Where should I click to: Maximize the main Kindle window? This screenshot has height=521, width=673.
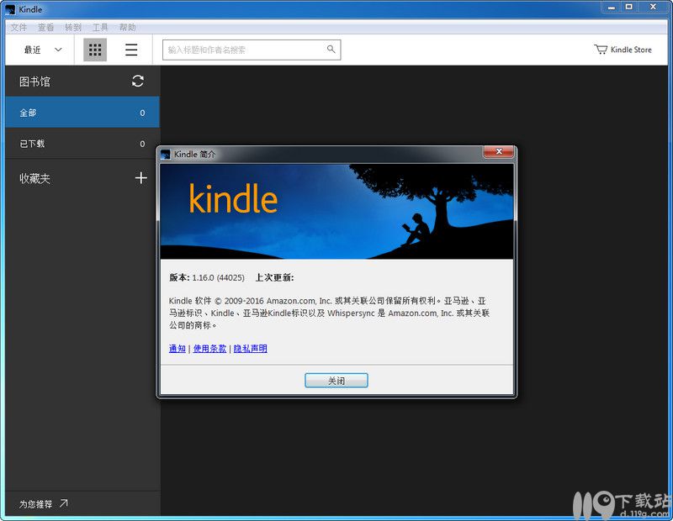click(x=629, y=8)
